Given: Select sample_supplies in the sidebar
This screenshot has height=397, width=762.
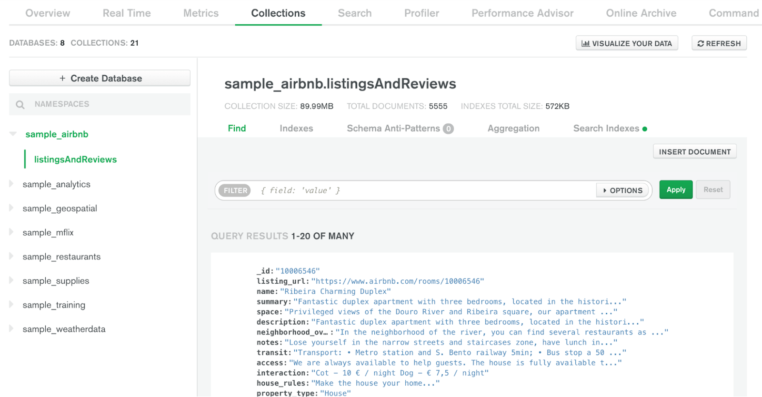Looking at the screenshot, I should tap(56, 281).
